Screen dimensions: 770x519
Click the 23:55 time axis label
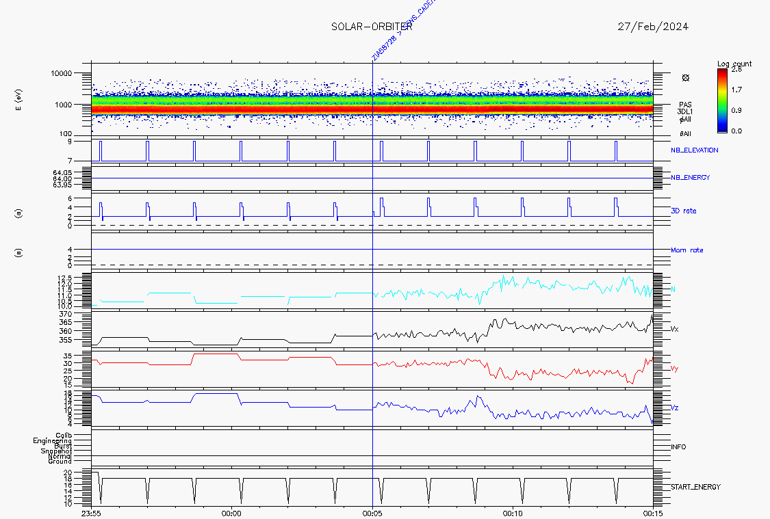(x=91, y=514)
